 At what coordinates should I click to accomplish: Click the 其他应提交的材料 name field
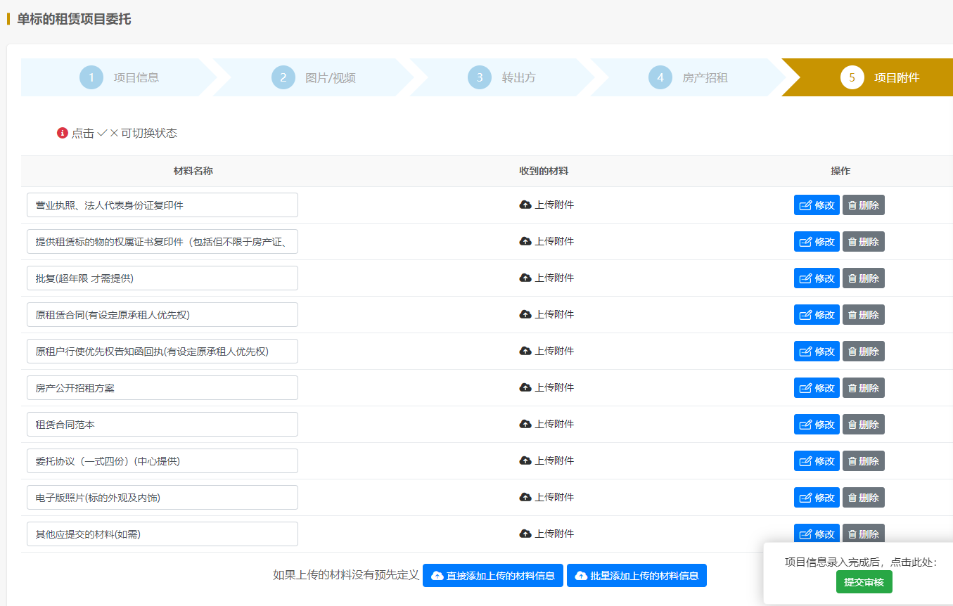pos(162,534)
